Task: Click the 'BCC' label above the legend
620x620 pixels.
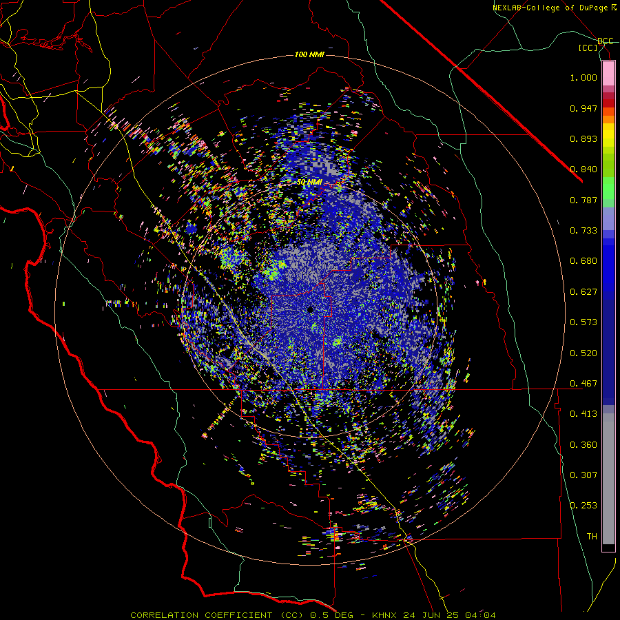Action: [606, 41]
